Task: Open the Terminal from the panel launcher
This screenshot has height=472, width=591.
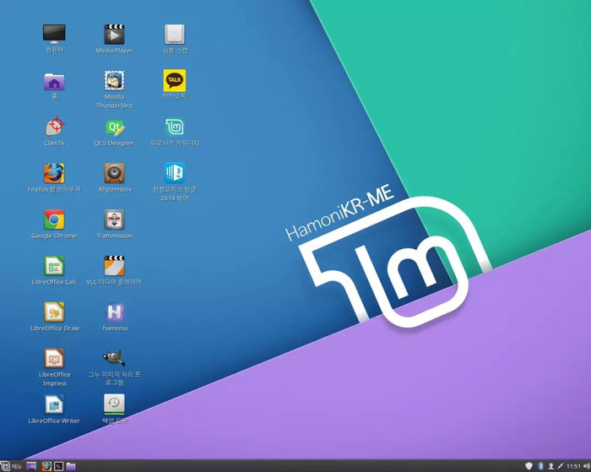Action: pos(58,466)
